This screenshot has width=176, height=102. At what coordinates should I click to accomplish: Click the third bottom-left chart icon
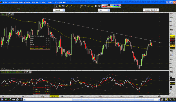click(x=10, y=99)
